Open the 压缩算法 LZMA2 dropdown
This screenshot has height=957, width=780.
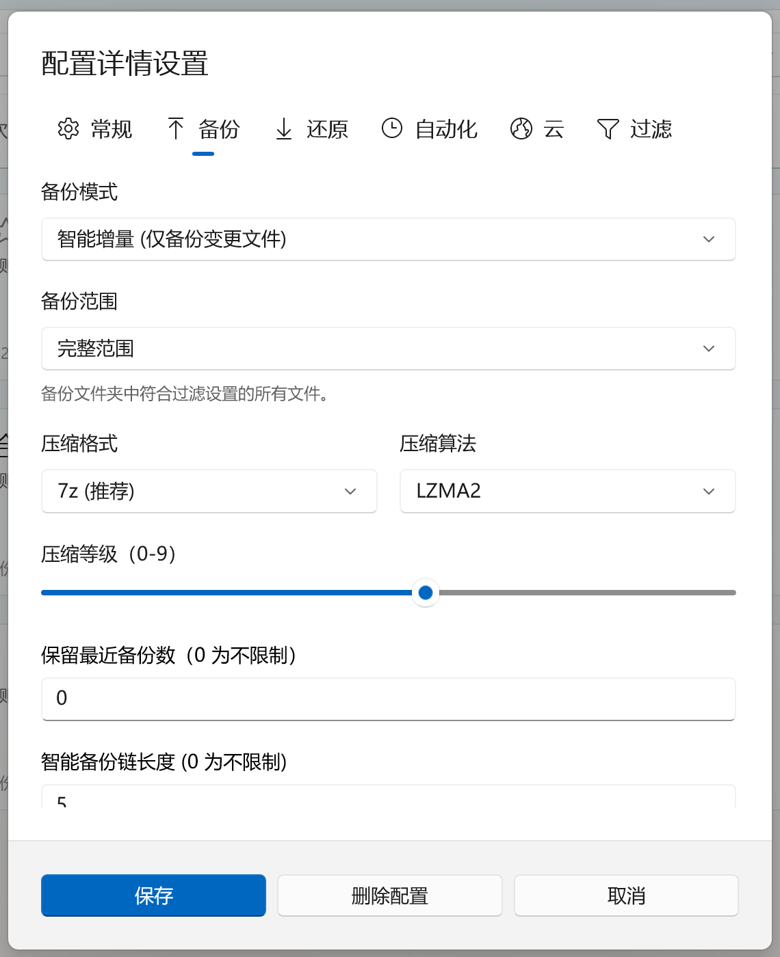[x=568, y=491]
